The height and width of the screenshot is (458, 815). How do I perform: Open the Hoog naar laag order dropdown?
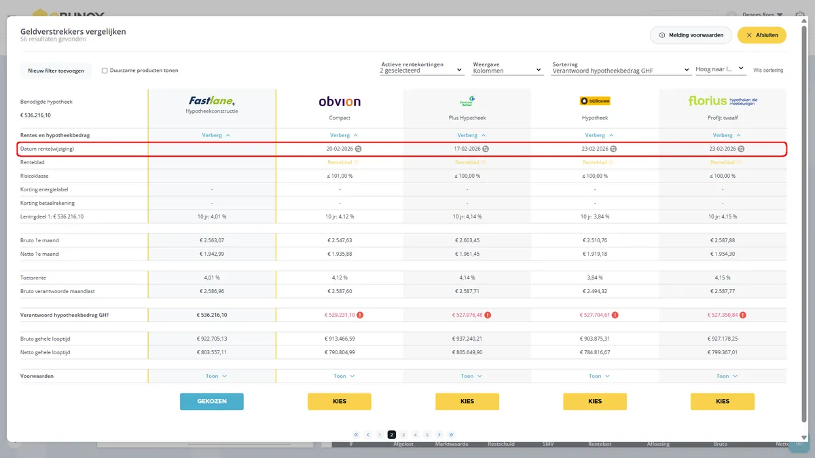[720, 69]
